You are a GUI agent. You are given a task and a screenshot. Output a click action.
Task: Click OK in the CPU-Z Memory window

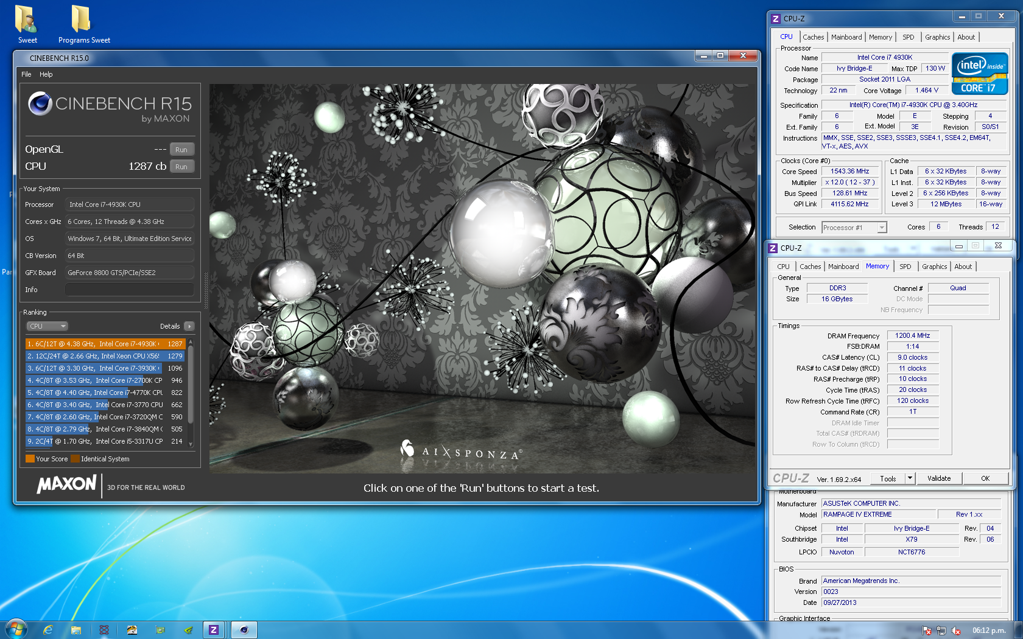coord(985,478)
